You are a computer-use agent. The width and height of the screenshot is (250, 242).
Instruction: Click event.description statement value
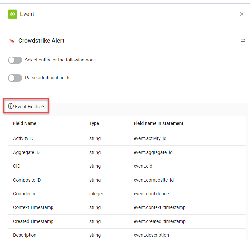151,235
